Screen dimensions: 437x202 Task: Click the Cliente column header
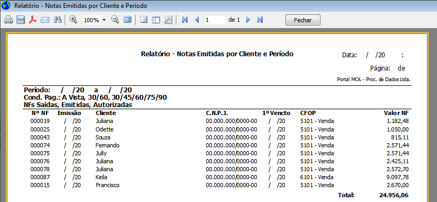[106, 113]
